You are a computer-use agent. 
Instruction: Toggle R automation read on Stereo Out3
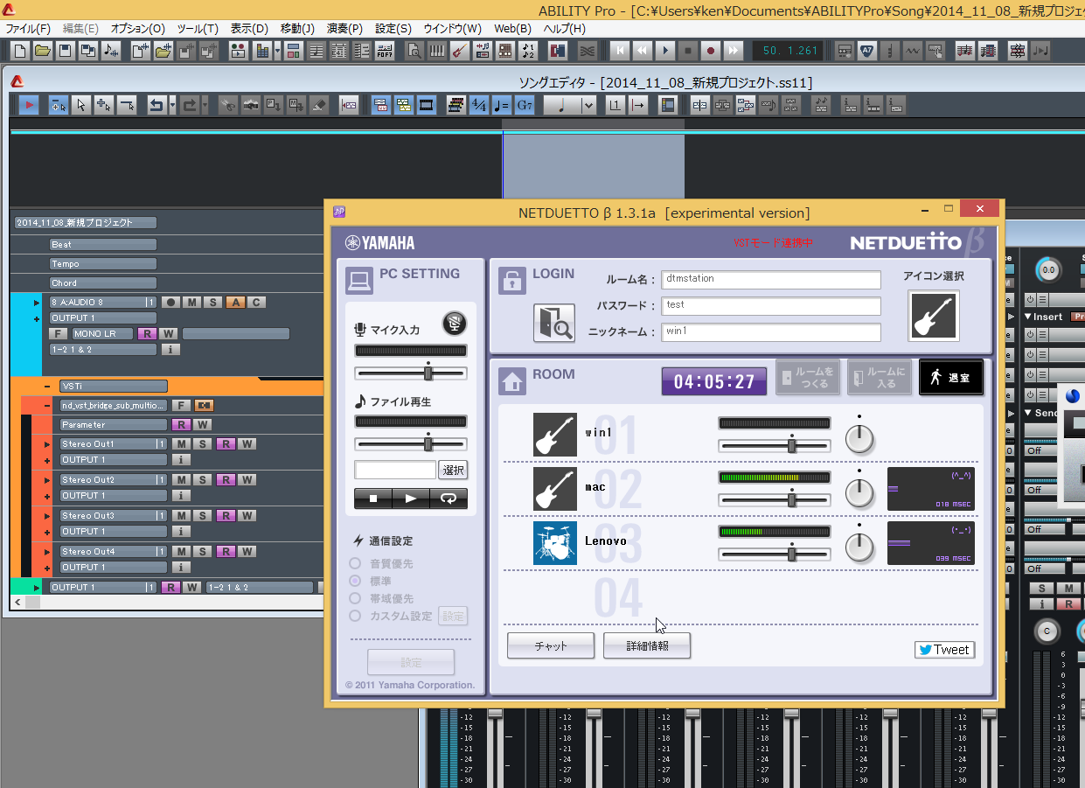pos(225,516)
